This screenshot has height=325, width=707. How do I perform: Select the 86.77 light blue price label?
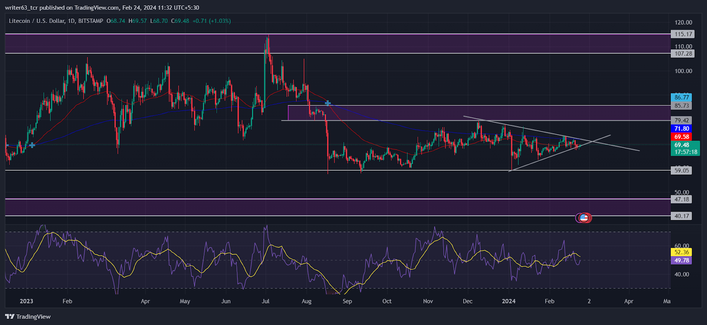pyautogui.click(x=681, y=97)
